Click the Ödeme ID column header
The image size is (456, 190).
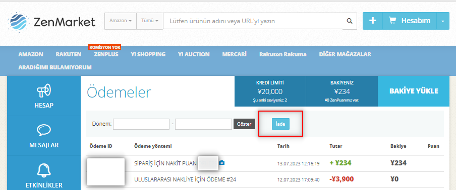point(101,146)
